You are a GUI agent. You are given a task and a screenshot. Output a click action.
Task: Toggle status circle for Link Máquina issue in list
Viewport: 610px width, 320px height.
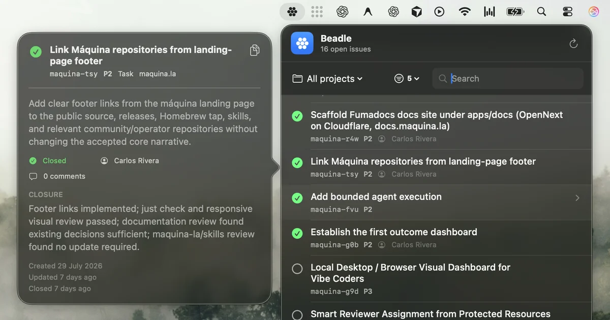click(x=297, y=163)
